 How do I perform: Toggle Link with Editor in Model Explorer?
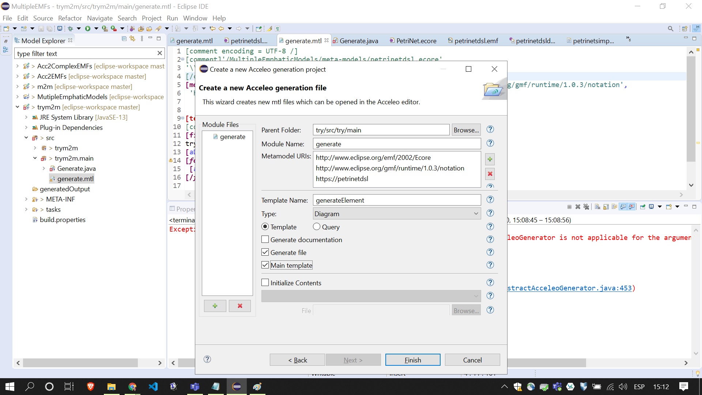click(133, 39)
